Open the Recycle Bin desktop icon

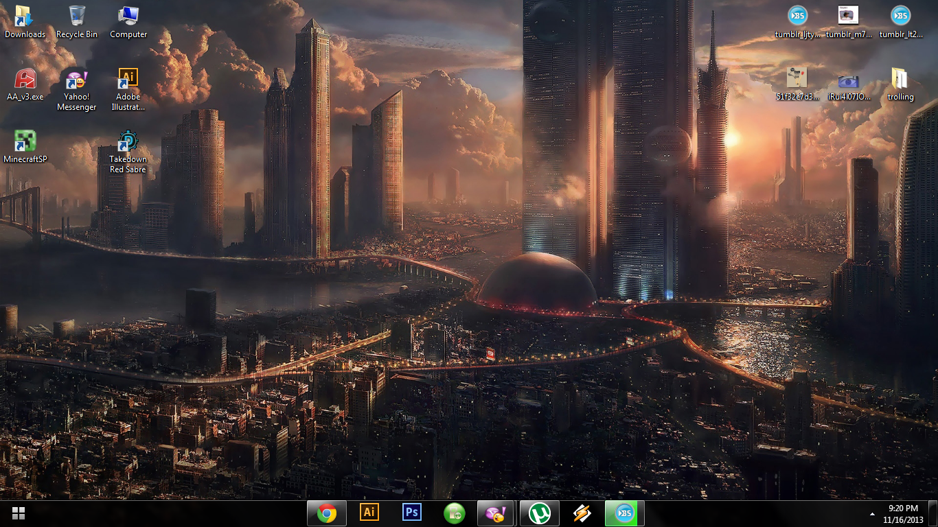[x=77, y=21]
